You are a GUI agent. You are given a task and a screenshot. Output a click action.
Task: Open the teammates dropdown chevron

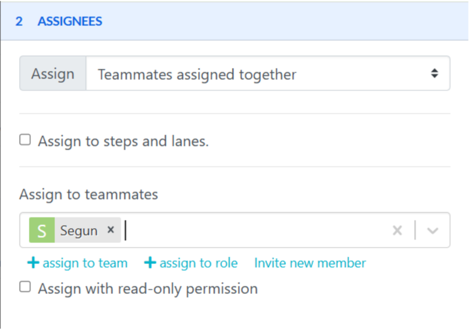tap(432, 231)
